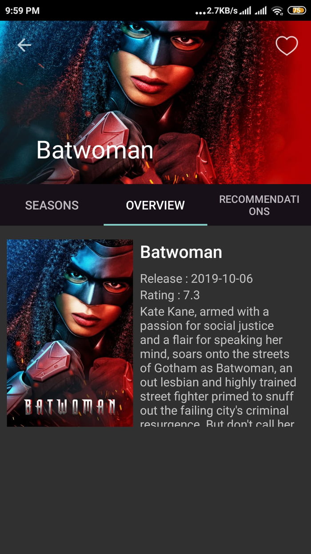
Task: Switch to the Recommendations tab
Action: tap(259, 205)
